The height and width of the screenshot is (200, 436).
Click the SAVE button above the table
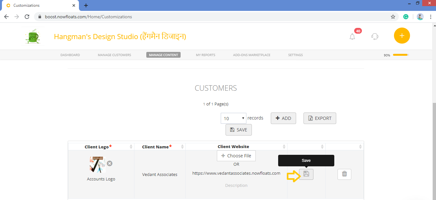(239, 130)
